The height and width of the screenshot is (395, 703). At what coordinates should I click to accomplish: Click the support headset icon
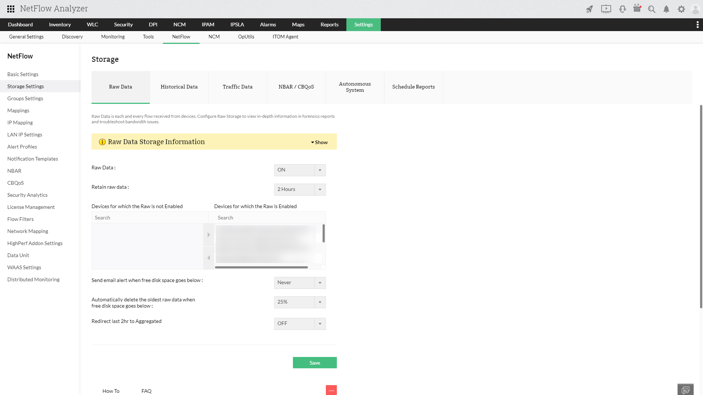click(622, 9)
